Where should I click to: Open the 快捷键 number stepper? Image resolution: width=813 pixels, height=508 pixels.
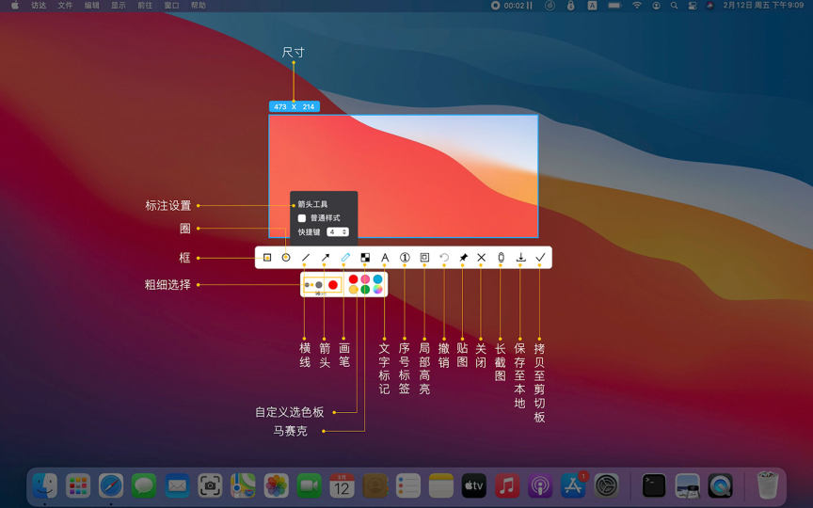338,231
